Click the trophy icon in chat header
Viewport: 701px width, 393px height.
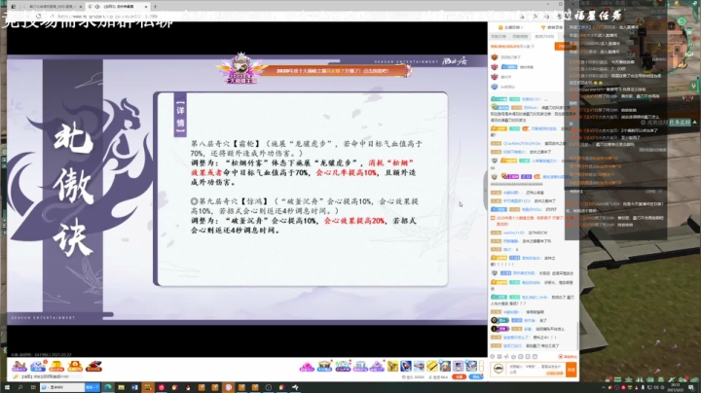pos(543,27)
